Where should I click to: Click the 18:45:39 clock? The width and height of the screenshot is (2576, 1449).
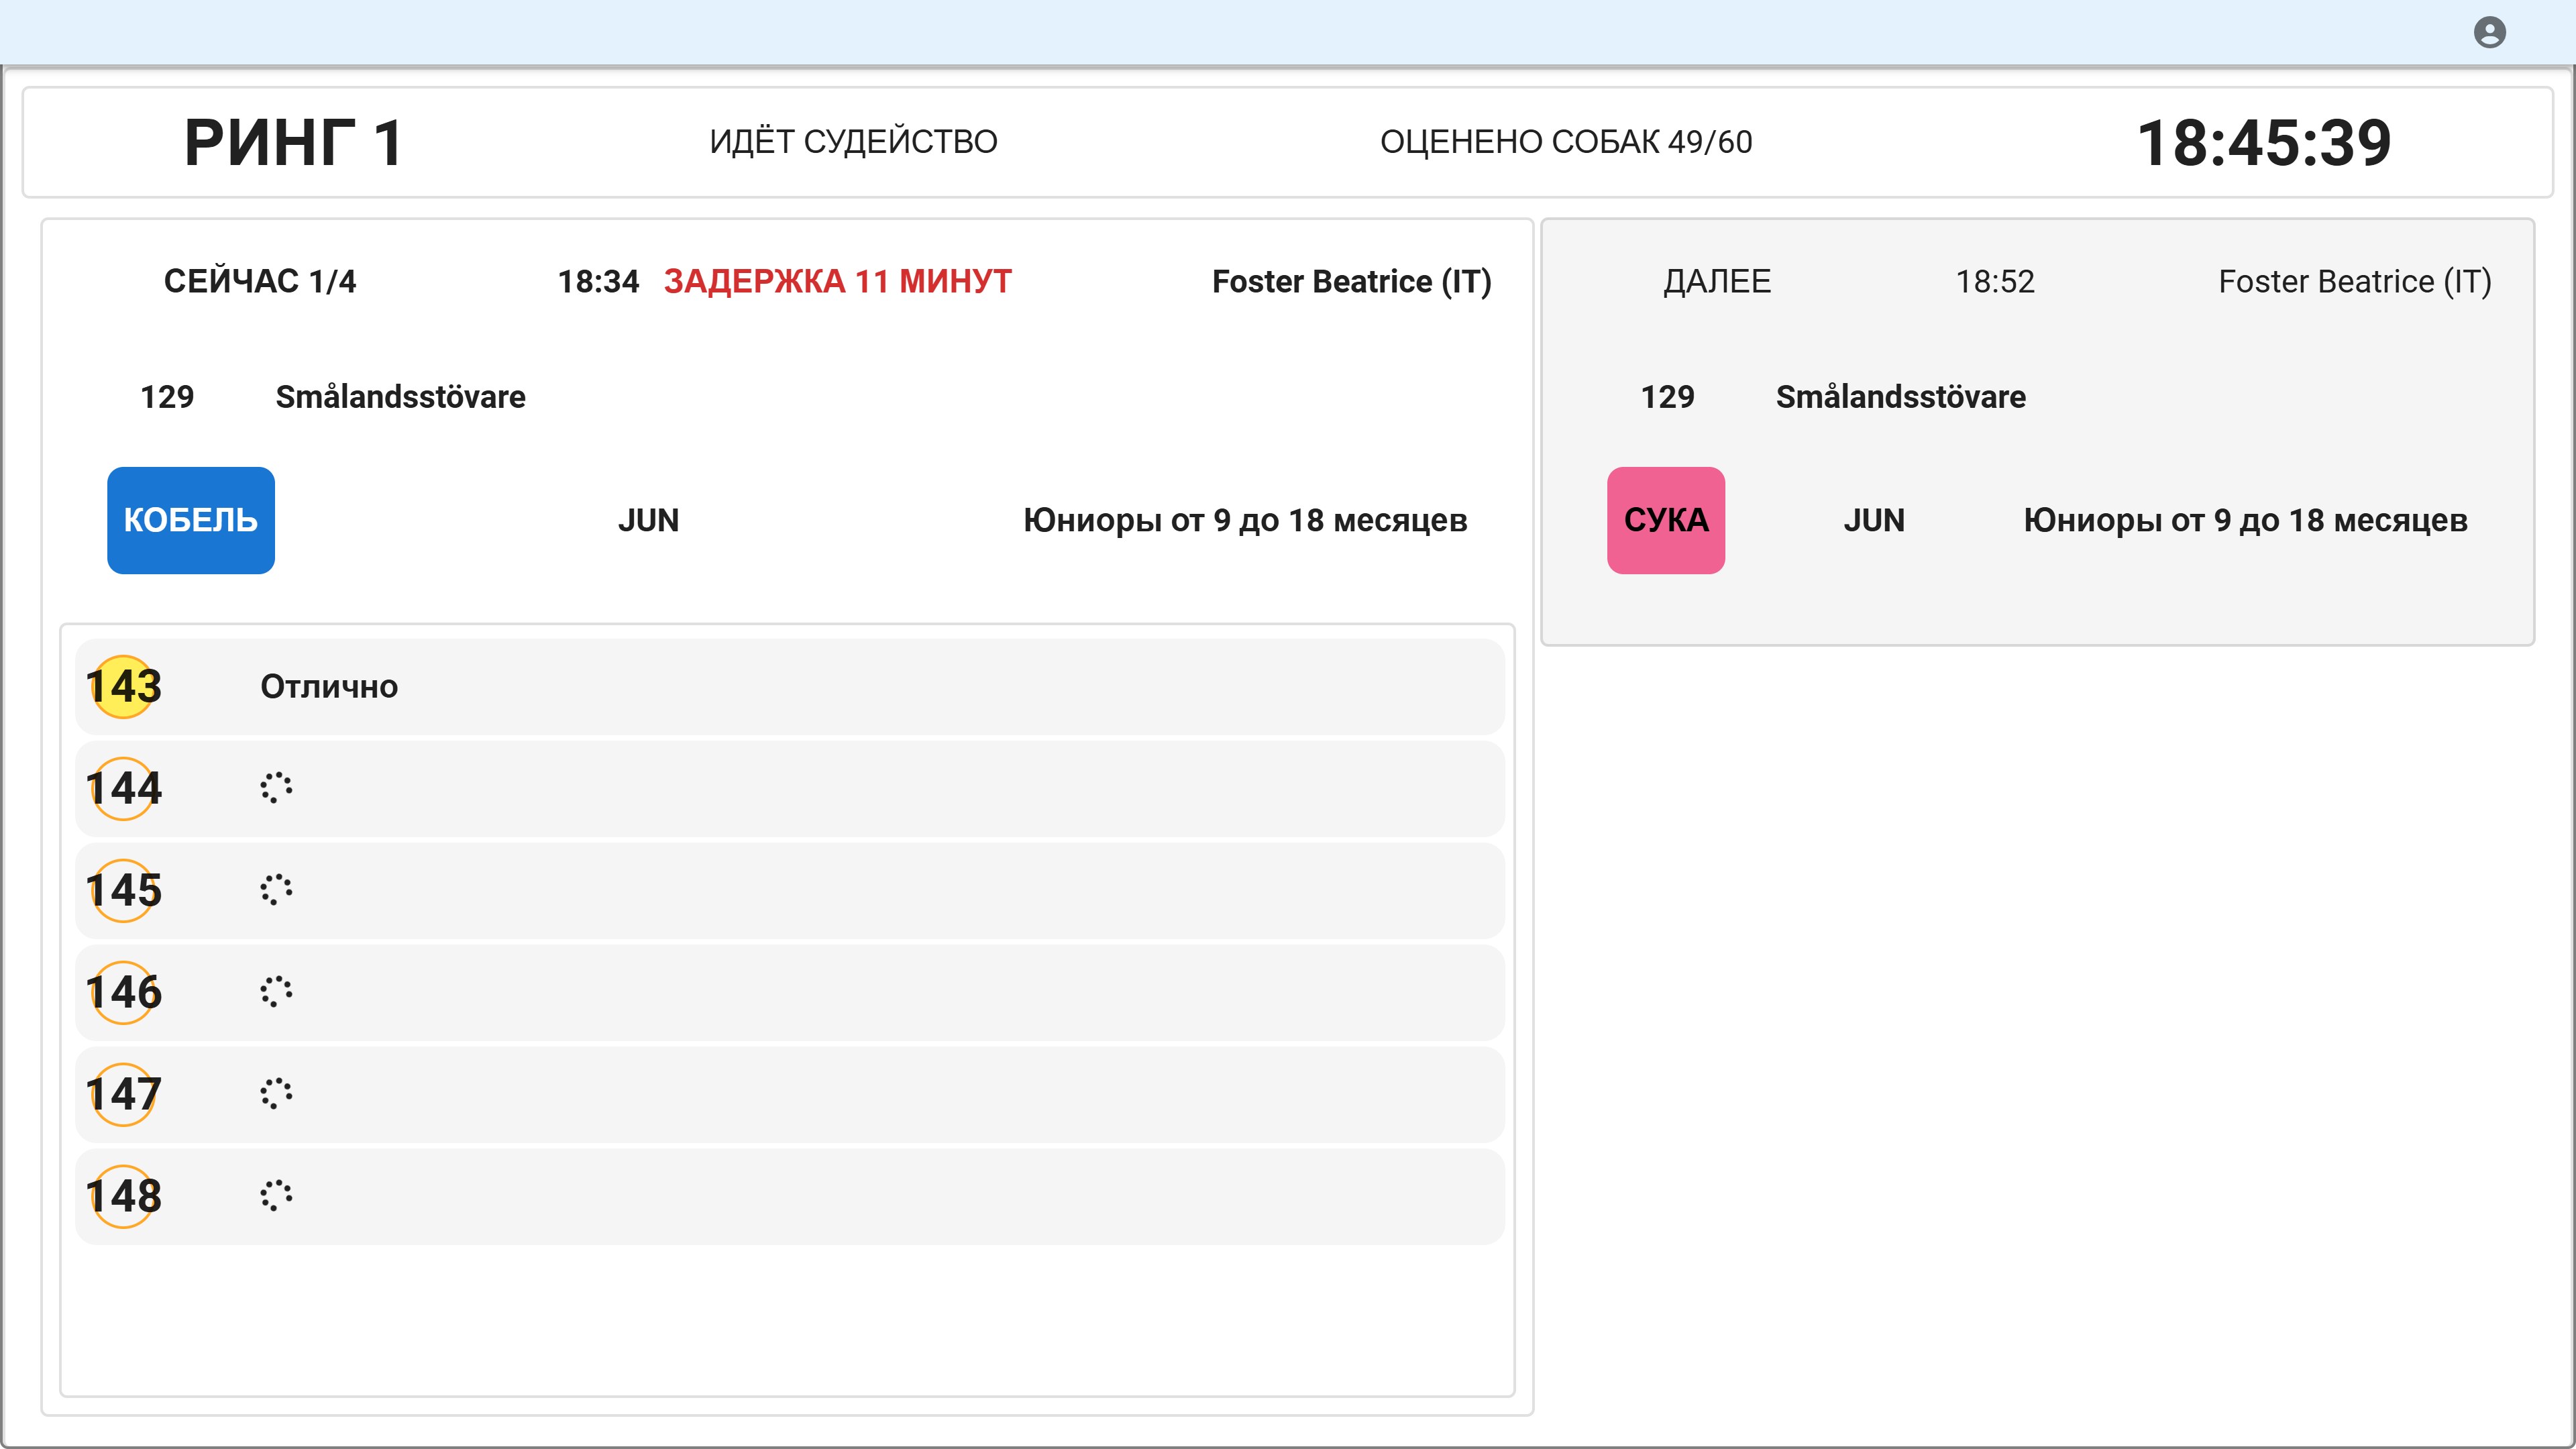[x=2264, y=142]
